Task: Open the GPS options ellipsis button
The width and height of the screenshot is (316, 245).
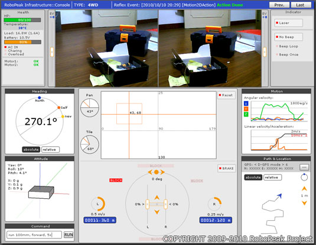Action: tap(304, 167)
